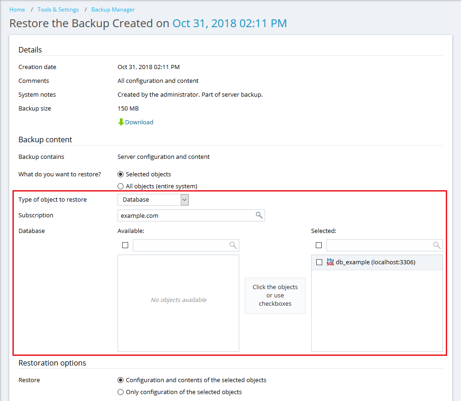Viewport: 461px width, 401px height.
Task: Navigate to Backup Manager breadcrumb
Action: pos(113,10)
